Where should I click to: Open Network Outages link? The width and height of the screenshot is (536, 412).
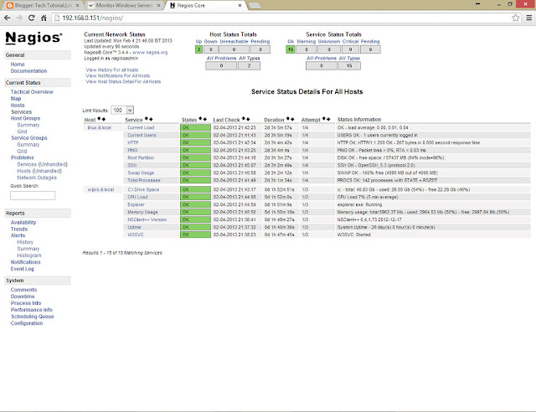point(37,178)
